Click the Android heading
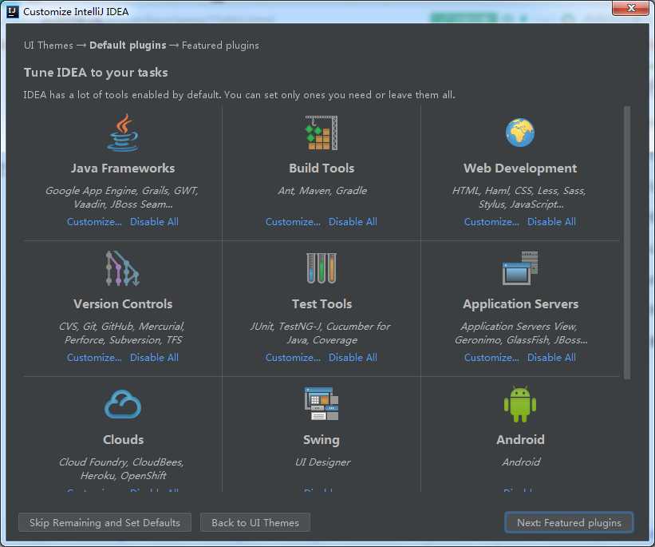Image resolution: width=655 pixels, height=547 pixels. (x=520, y=439)
